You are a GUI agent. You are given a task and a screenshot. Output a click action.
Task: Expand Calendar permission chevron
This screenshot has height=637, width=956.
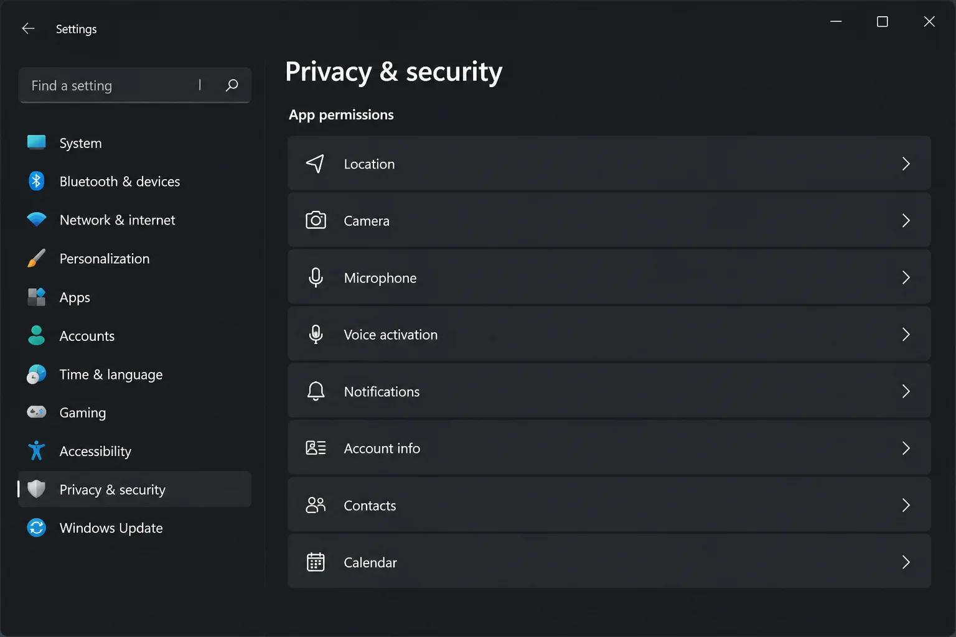(x=906, y=562)
